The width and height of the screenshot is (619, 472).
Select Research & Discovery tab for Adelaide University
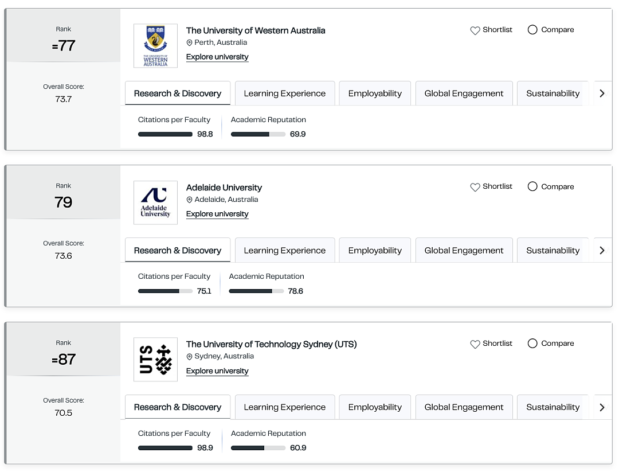click(178, 250)
